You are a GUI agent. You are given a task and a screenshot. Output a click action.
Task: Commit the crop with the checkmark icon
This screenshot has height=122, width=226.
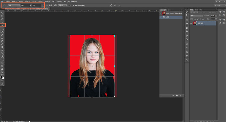[119, 5]
